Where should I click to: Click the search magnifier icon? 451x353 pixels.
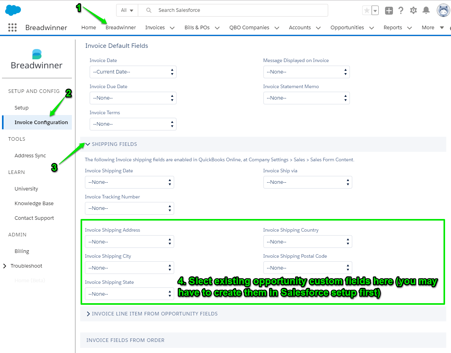[x=149, y=10]
